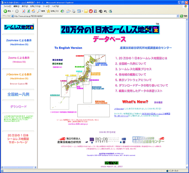
Task: Click the sidebar horizontal scrollbar track
Action: click(x=19, y=167)
